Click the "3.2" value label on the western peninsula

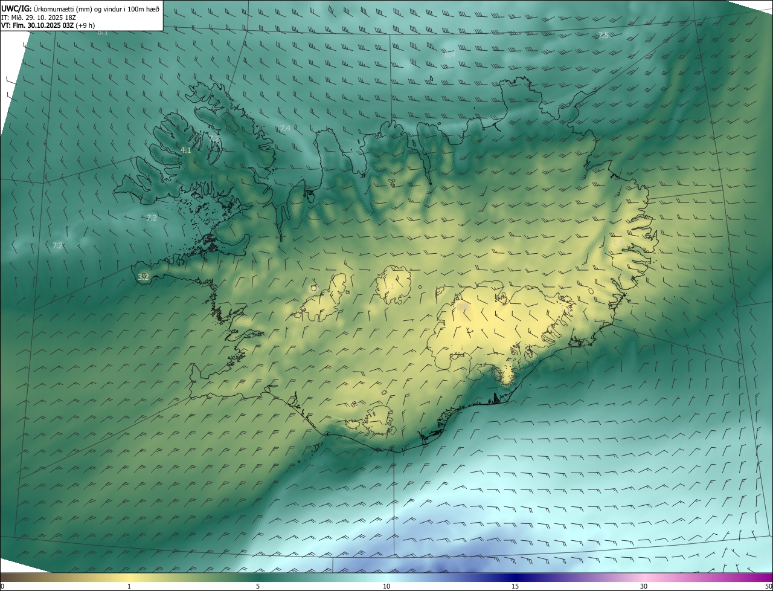143,277
